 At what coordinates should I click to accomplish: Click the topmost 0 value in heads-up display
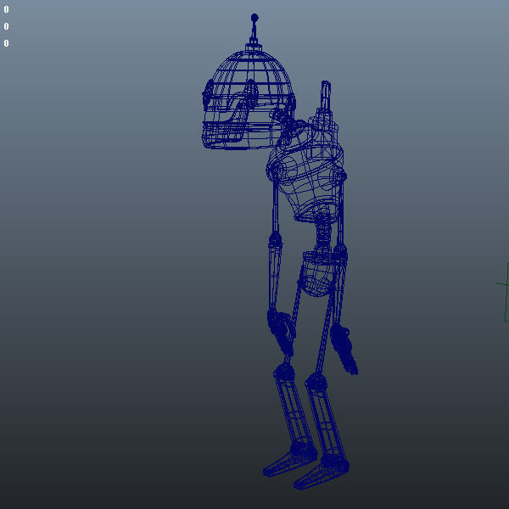(6, 9)
